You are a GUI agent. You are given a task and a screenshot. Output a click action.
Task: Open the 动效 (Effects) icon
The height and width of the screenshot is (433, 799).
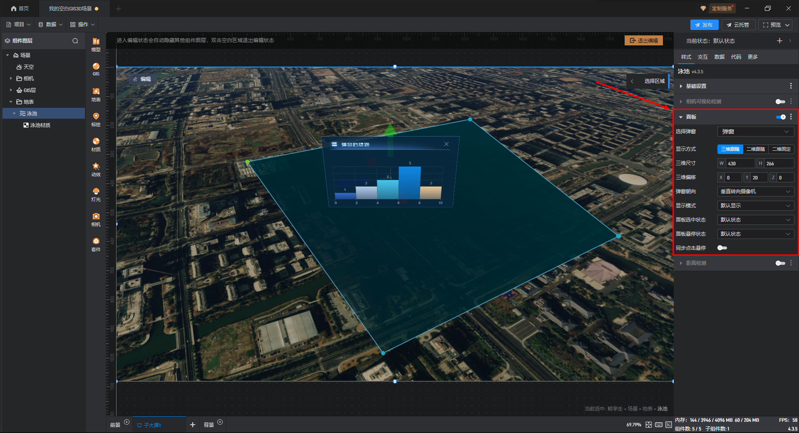pyautogui.click(x=96, y=169)
